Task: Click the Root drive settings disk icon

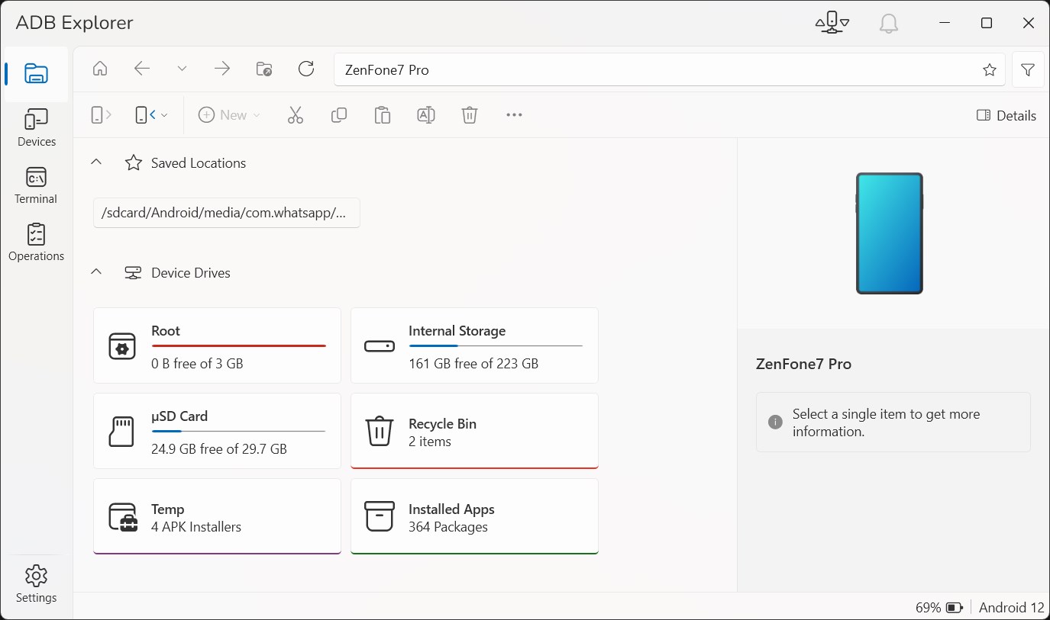Action: click(x=122, y=346)
